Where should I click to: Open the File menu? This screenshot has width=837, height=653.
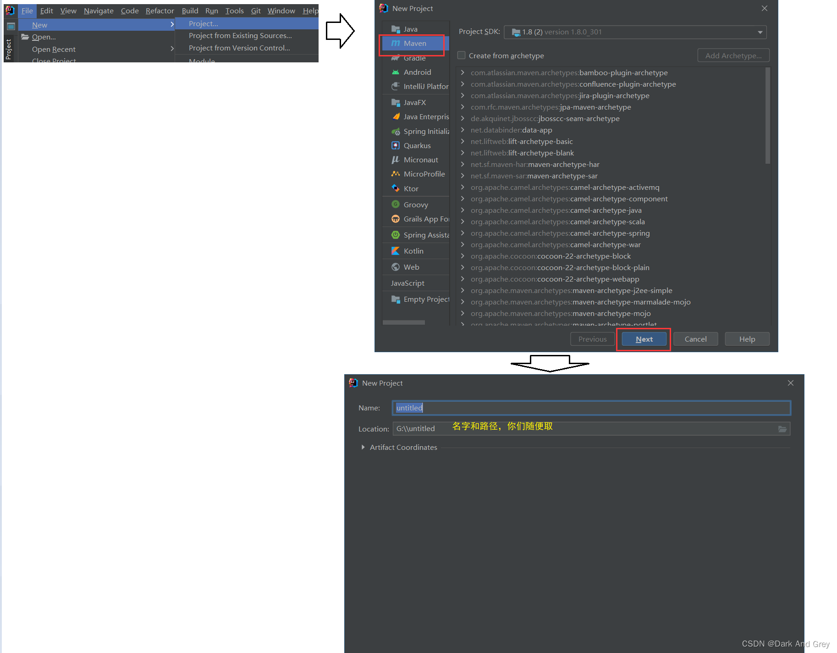click(x=27, y=11)
